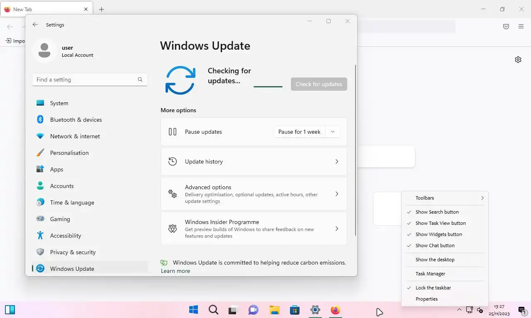Open the Windows Insider Programme row
531x318 pixels.
(x=254, y=229)
